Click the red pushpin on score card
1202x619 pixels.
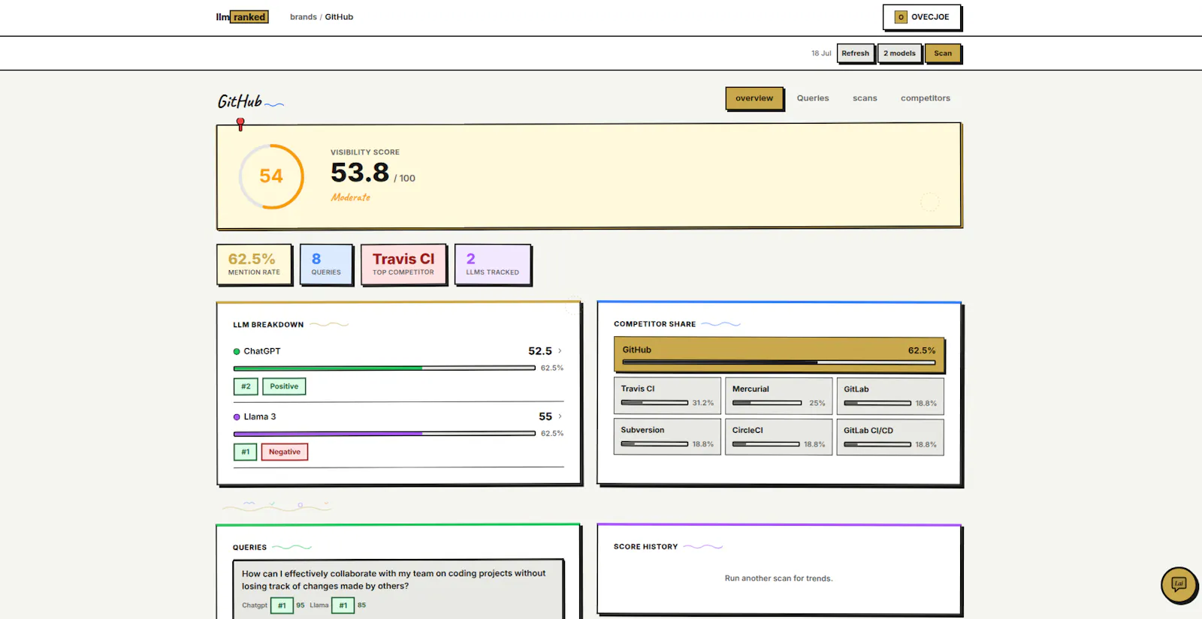[x=240, y=124]
